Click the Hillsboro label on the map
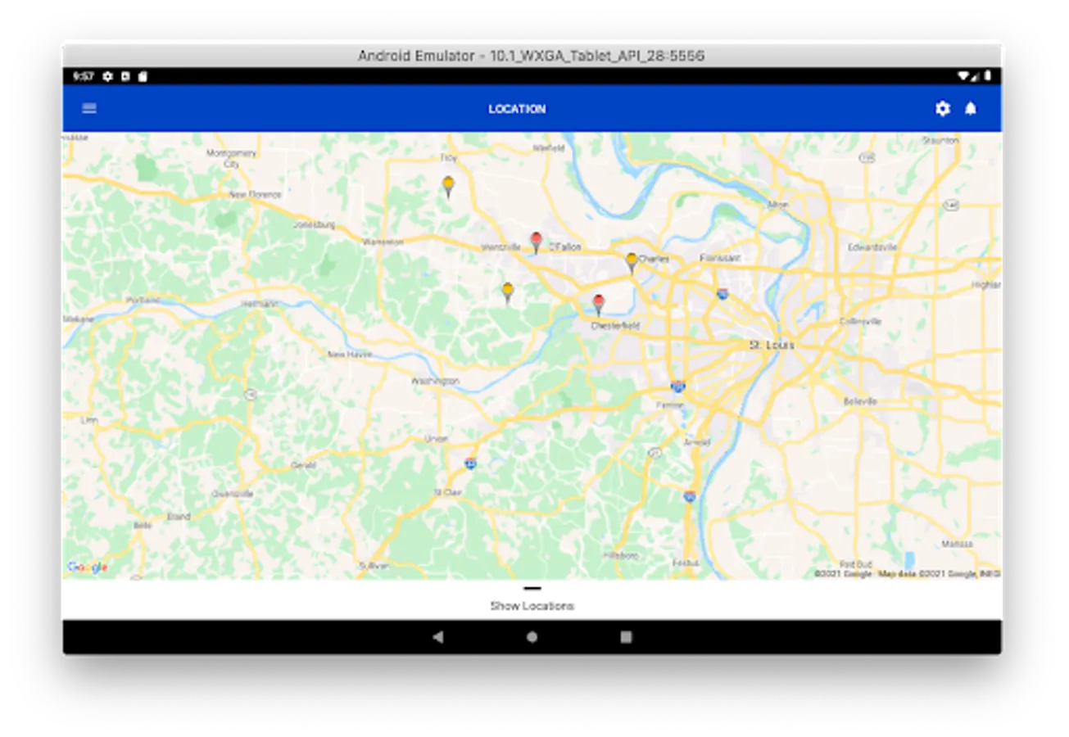The width and height of the screenshot is (1069, 737). 620,554
